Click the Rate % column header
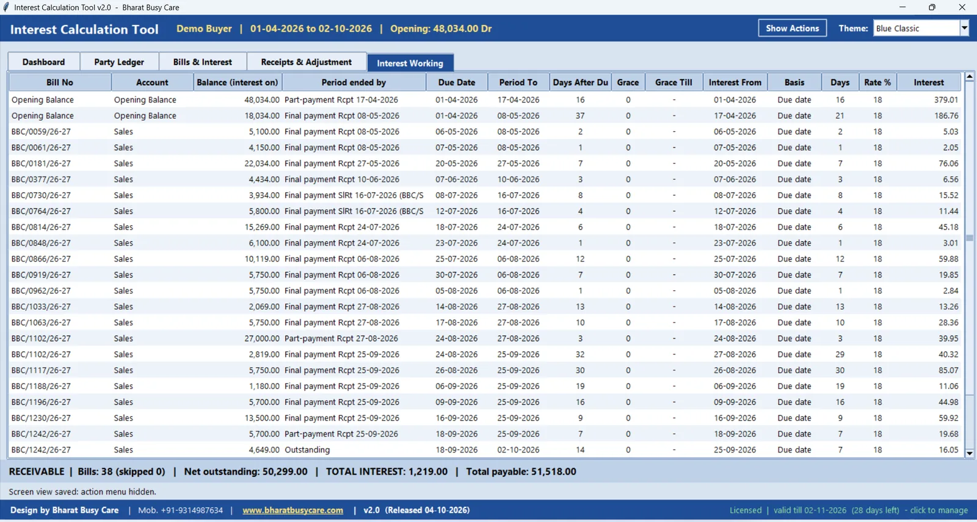Screen dimensions: 977x522 click(877, 82)
